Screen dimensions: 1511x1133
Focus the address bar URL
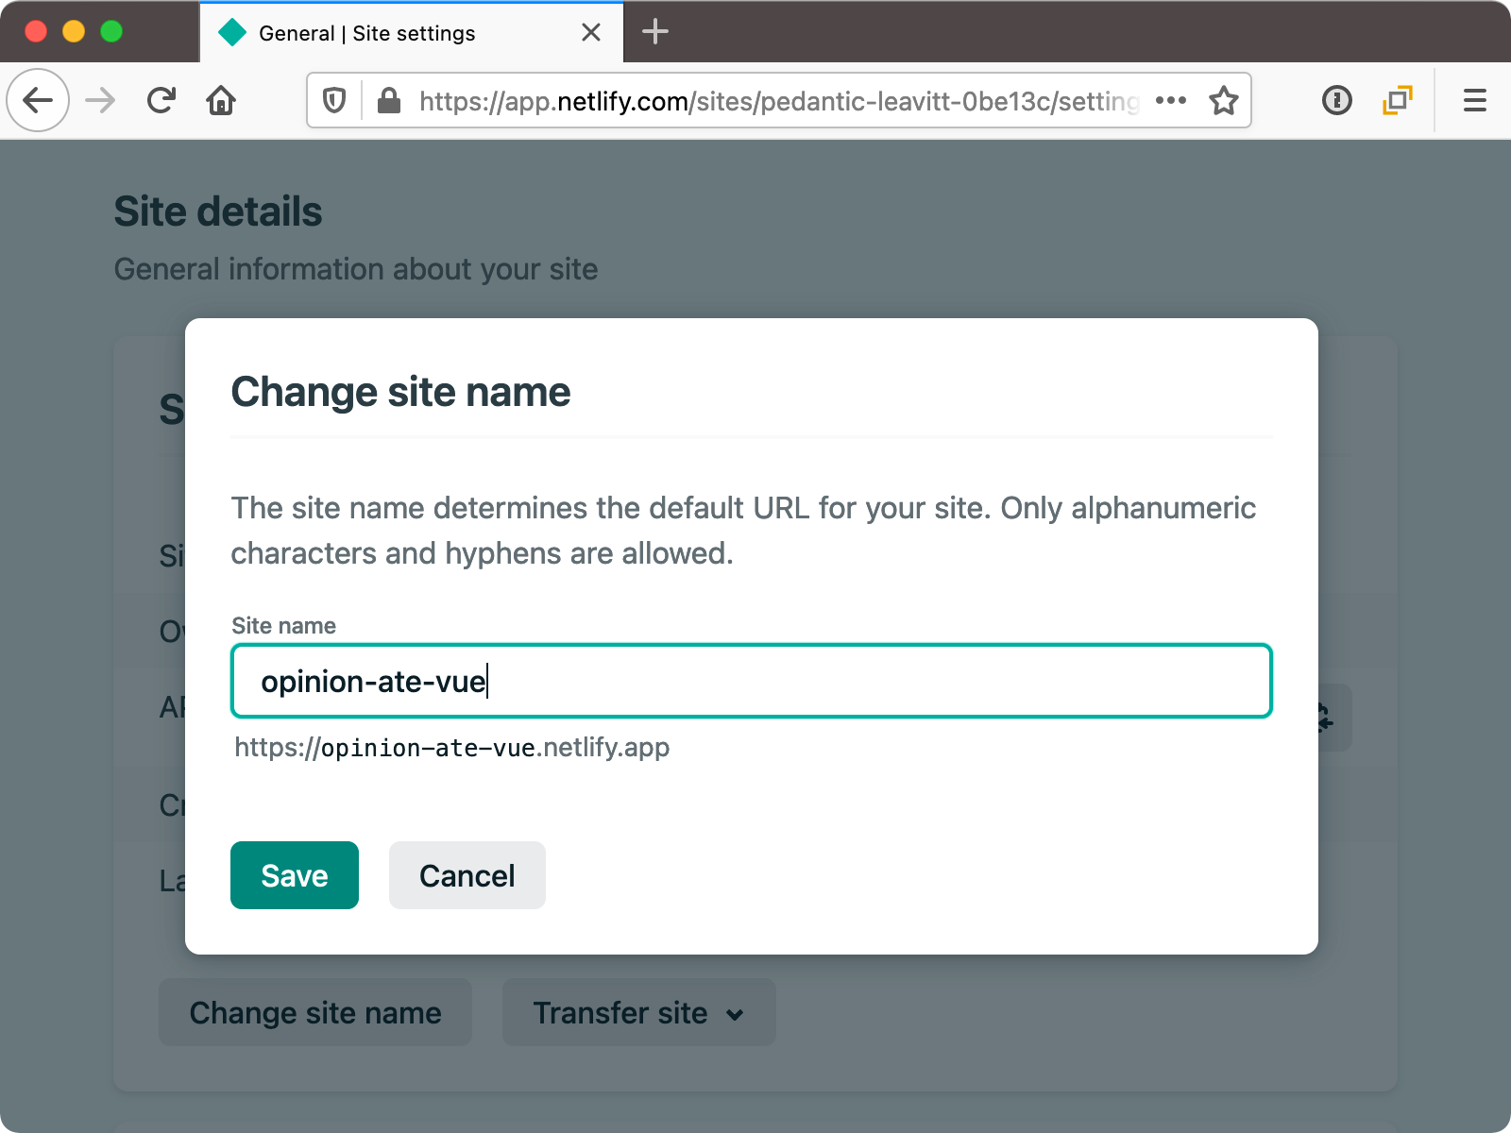779,101
